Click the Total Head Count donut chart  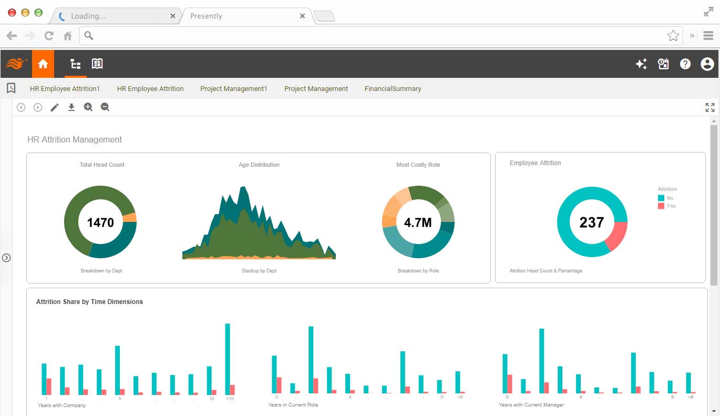click(100, 222)
